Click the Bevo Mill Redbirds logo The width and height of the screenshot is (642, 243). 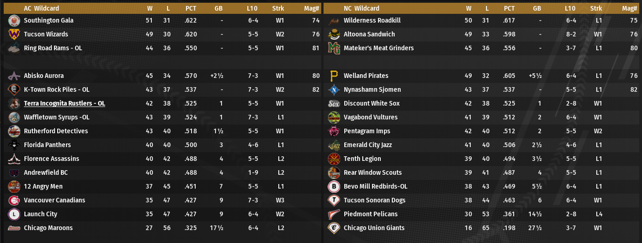(x=334, y=186)
